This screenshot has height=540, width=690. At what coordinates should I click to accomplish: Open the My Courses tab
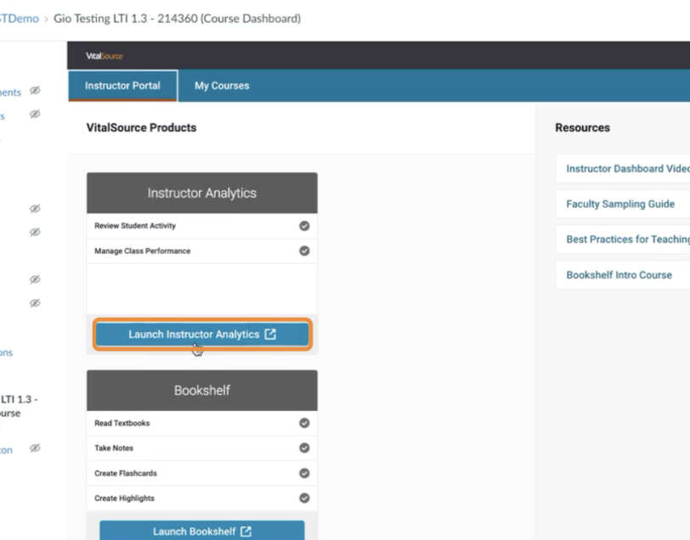coord(222,86)
